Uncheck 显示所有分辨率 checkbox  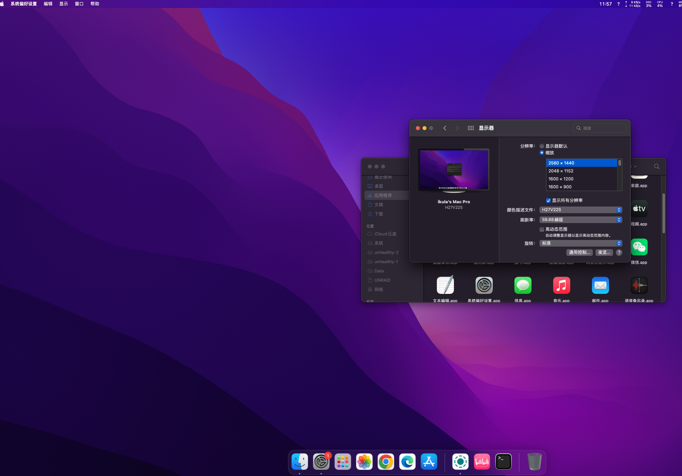[x=548, y=201]
